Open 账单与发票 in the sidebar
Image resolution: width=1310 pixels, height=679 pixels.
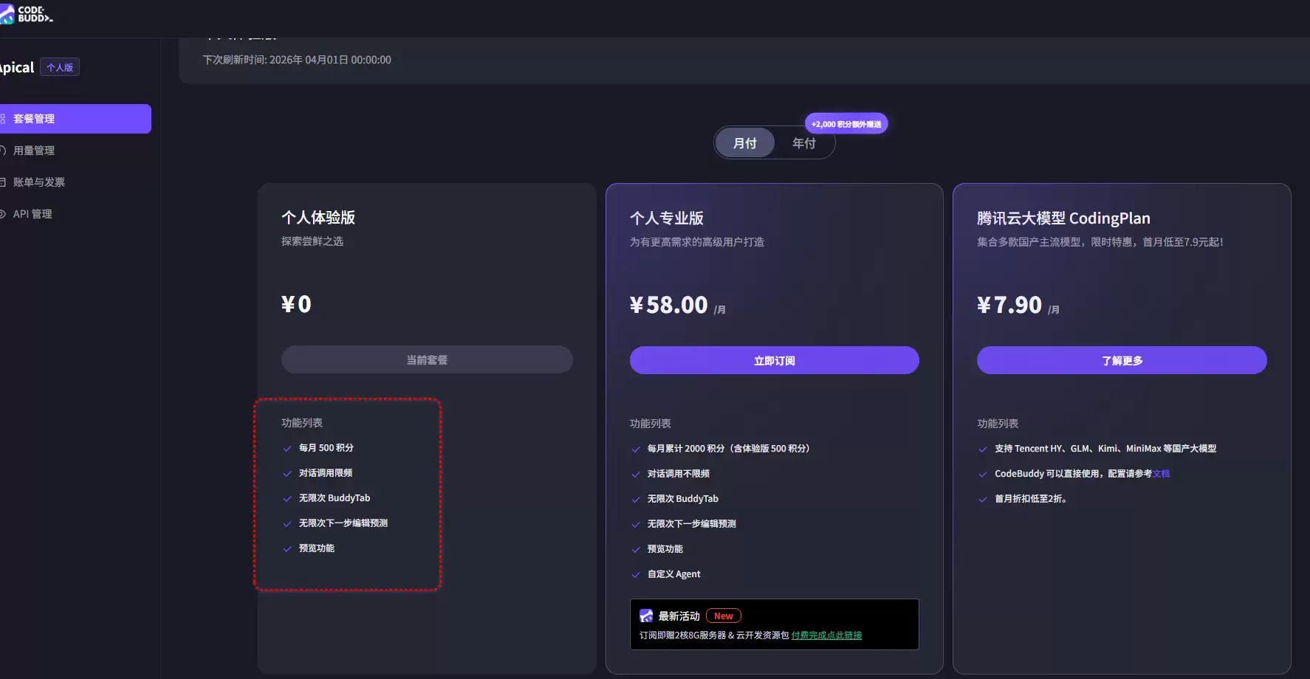coord(40,182)
